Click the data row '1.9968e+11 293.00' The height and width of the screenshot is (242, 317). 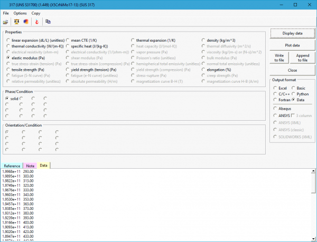(18, 172)
